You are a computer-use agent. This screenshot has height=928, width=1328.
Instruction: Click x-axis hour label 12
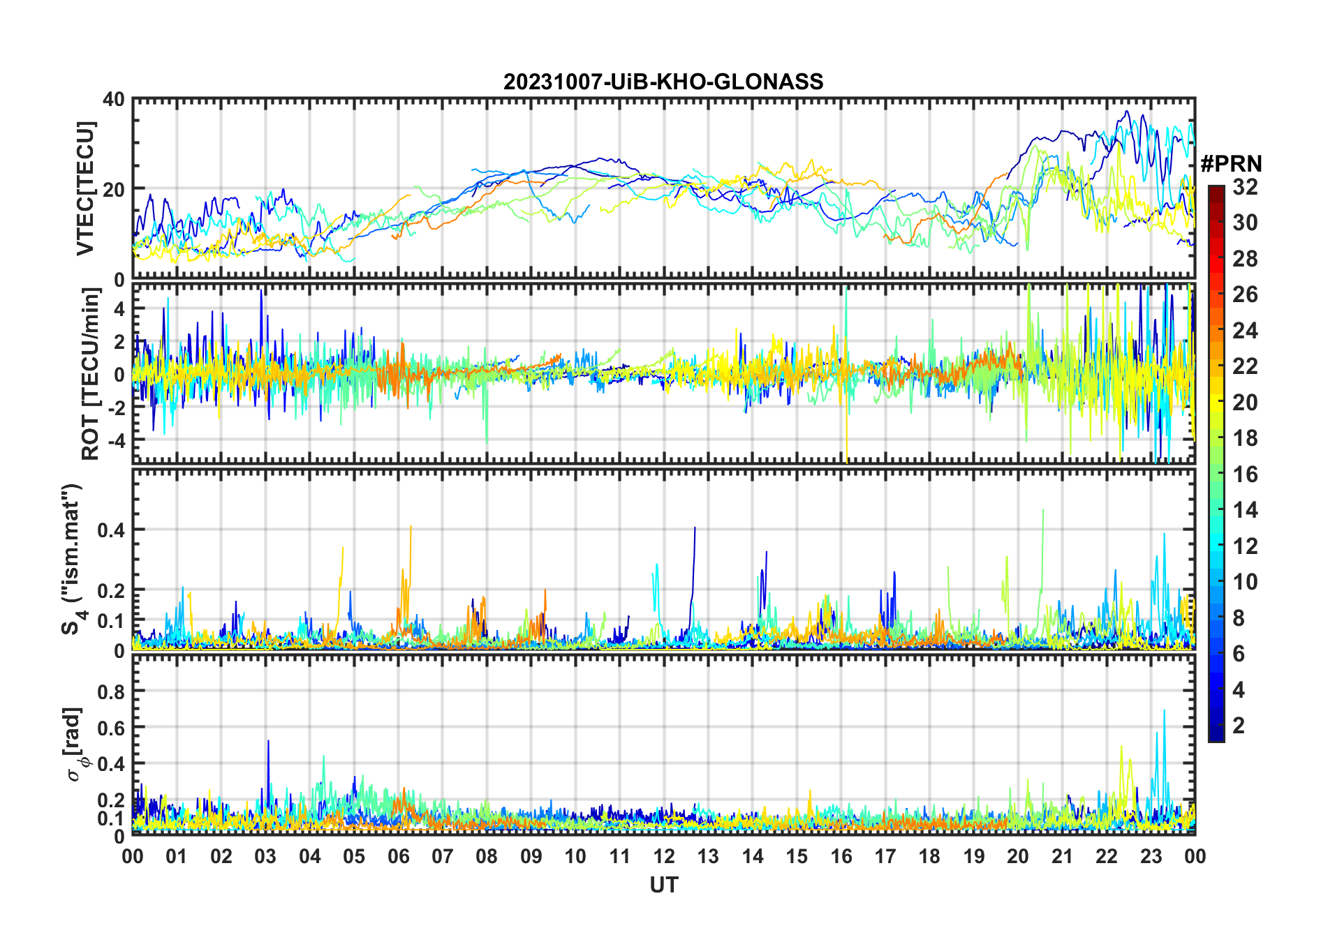tap(664, 856)
